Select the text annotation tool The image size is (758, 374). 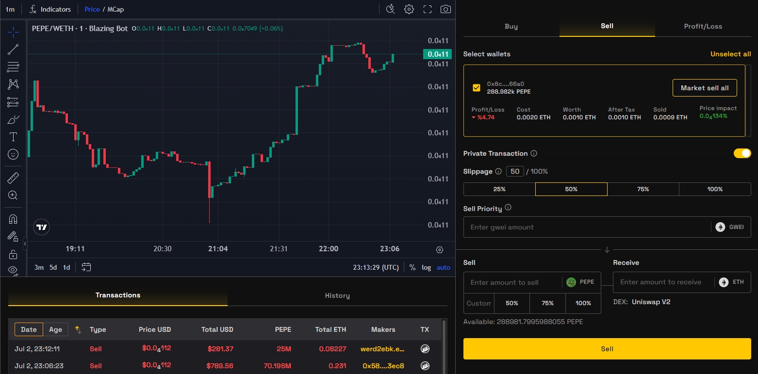pos(13,137)
